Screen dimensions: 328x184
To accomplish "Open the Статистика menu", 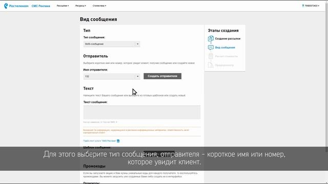I will [x=99, y=6].
